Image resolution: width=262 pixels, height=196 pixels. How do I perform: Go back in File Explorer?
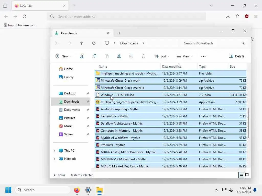(57, 43)
